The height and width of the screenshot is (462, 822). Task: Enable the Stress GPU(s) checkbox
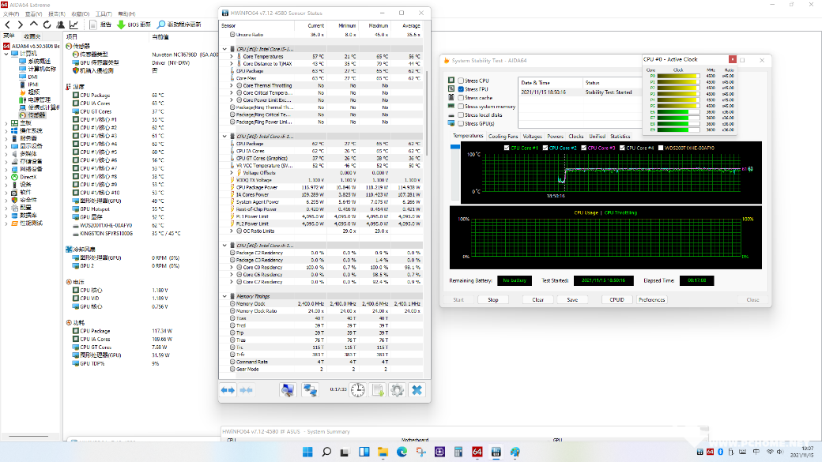click(x=461, y=124)
